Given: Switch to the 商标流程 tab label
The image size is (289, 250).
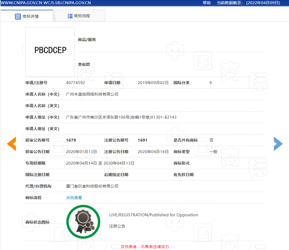Looking at the screenshot, I should coord(82,16).
